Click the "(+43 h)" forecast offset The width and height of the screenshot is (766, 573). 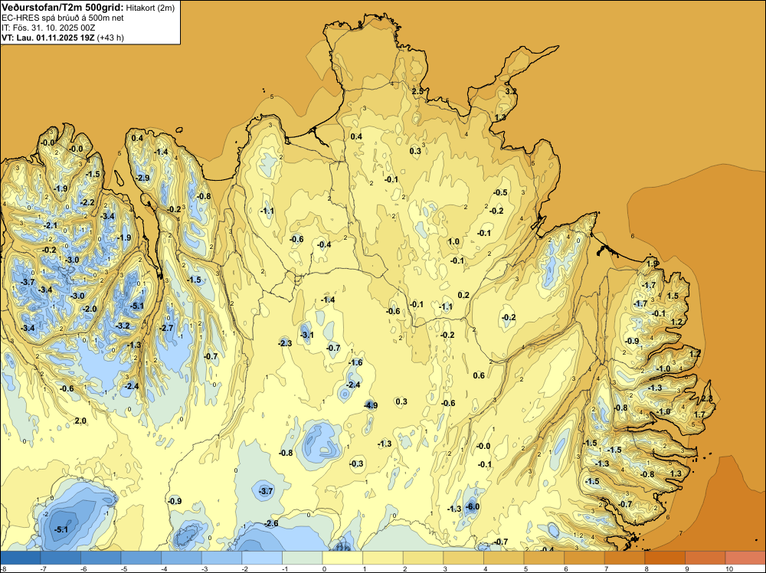[x=110, y=38]
